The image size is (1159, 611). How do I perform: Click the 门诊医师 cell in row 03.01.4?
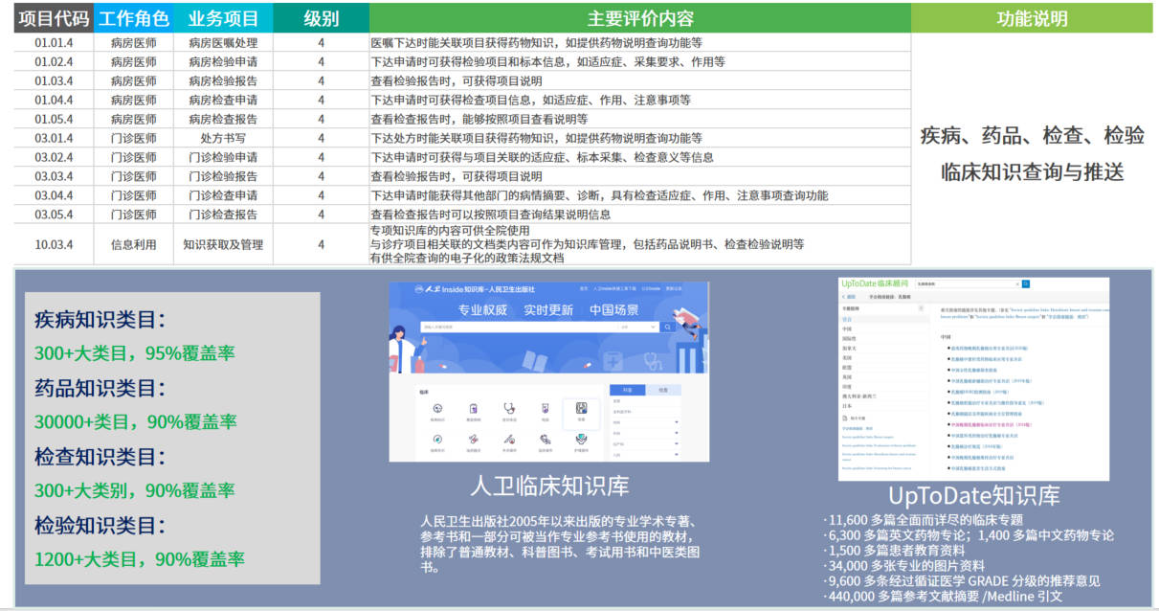133,139
